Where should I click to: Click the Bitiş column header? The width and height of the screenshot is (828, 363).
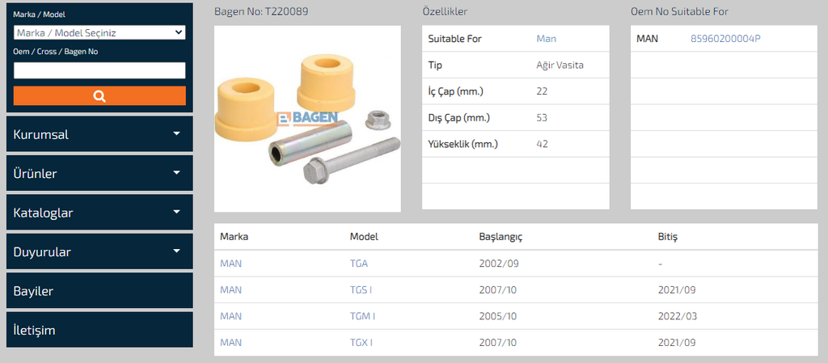(x=667, y=236)
